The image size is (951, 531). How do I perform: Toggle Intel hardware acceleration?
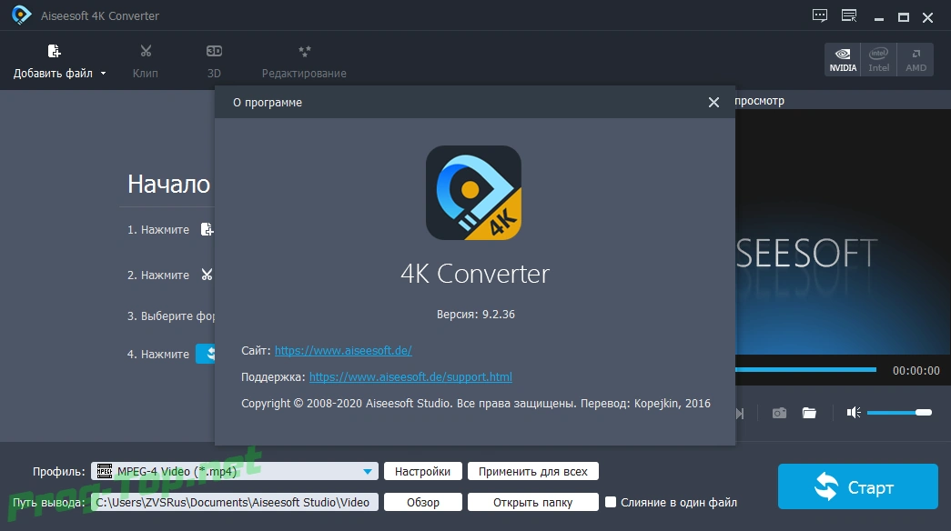879,59
